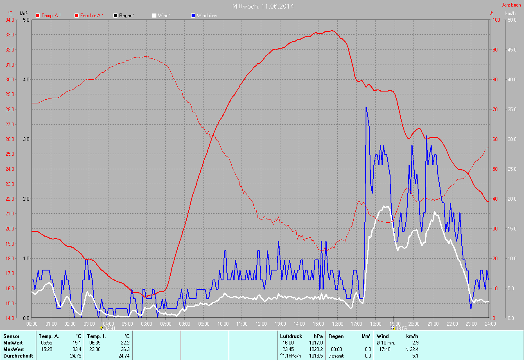Click the "Ø 10 min." wind label
This screenshot has height=360, width=524.
pos(386,343)
